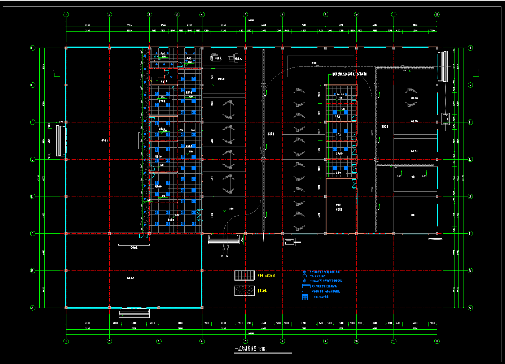
Task: Select the speckled hatch legend swatch
Action: tap(245, 291)
